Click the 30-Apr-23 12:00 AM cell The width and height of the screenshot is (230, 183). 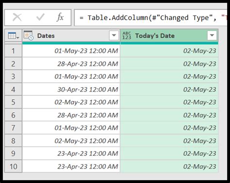[71, 90]
